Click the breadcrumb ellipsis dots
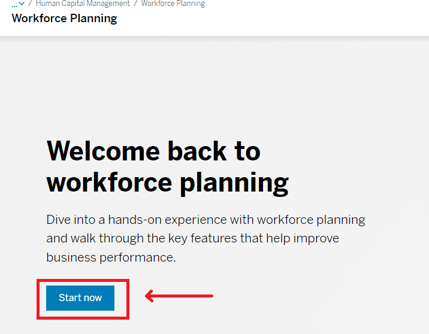This screenshot has width=429, height=334. tap(14, 5)
